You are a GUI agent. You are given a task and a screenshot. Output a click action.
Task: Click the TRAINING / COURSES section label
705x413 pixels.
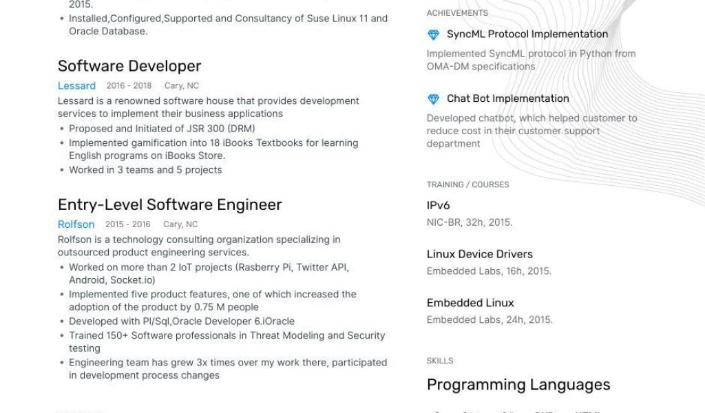[x=467, y=184]
